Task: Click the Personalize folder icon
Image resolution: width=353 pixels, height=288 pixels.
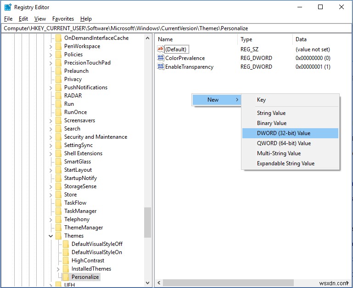Action: tap(66, 277)
